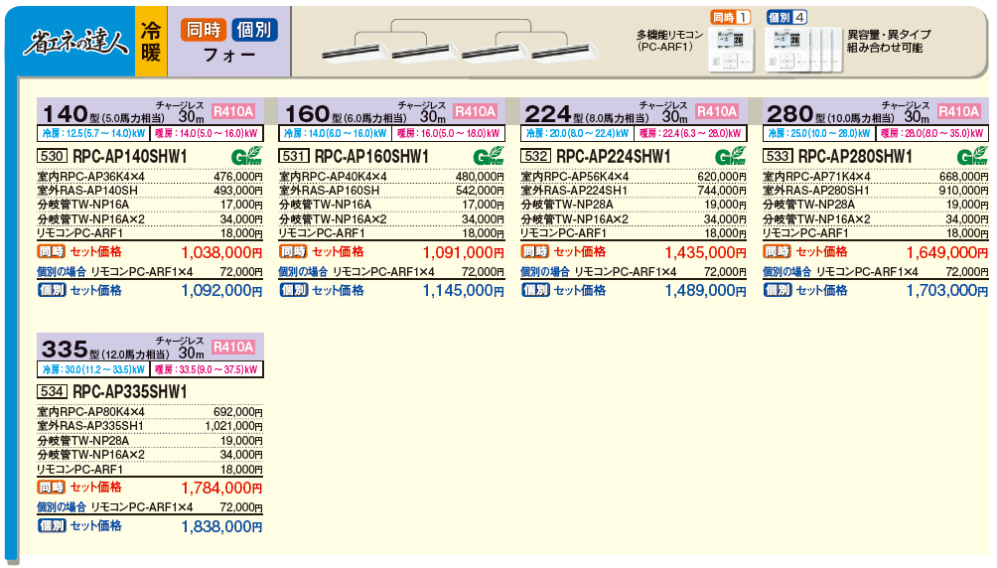Click the 室内RPC-AP36K4×4 row
The height and width of the screenshot is (568, 997).
point(150,177)
